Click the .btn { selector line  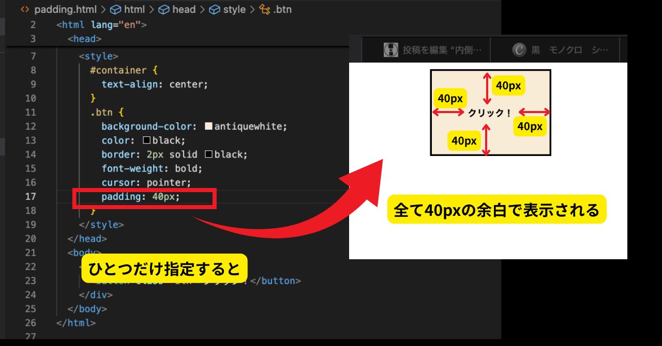point(107,112)
